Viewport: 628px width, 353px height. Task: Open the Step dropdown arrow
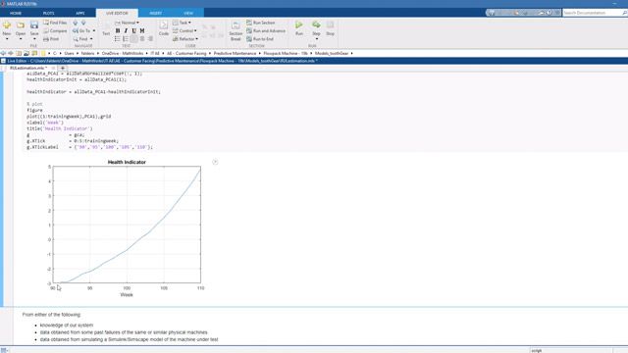316,39
